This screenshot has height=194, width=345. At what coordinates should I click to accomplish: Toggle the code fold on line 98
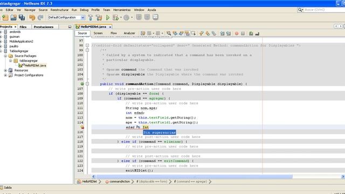click(87, 45)
